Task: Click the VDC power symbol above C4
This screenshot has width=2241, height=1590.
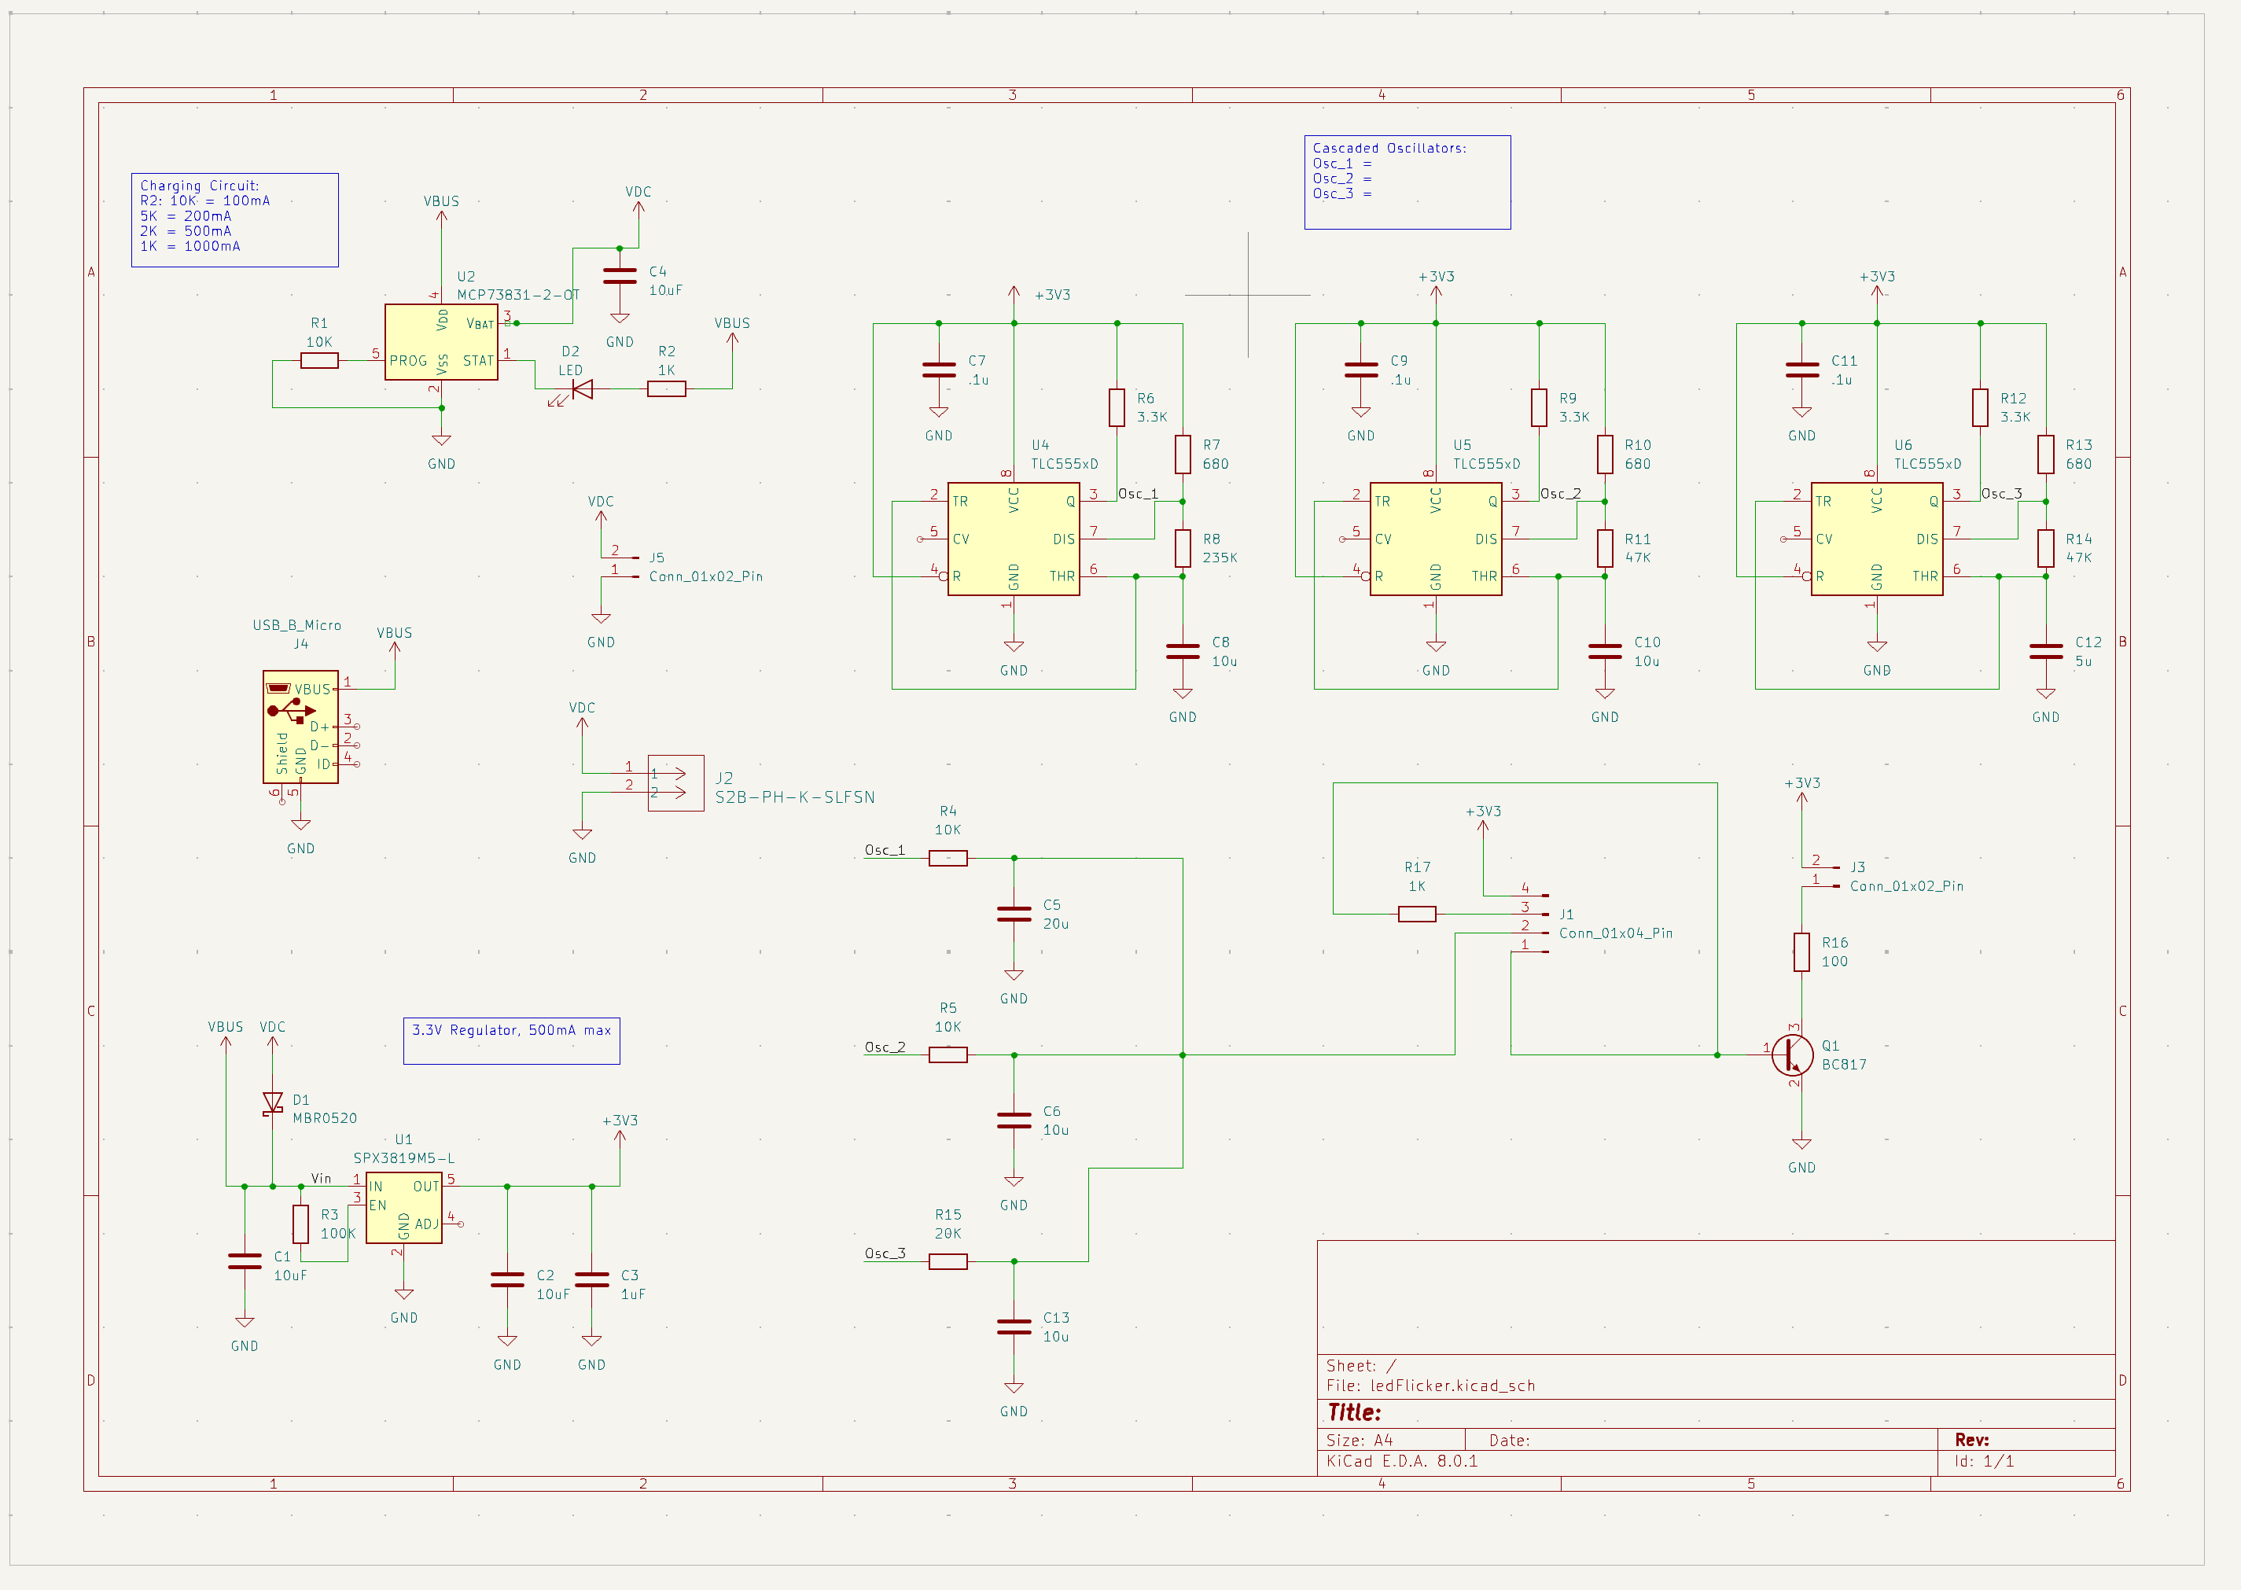Action: [x=638, y=201]
